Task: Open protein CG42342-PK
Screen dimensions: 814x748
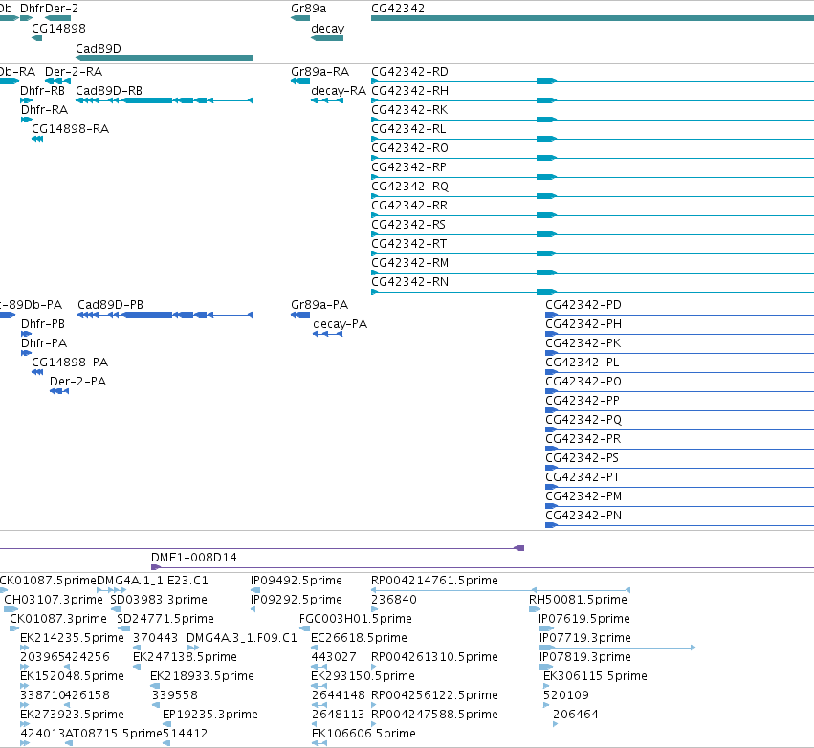Action: pos(583,343)
